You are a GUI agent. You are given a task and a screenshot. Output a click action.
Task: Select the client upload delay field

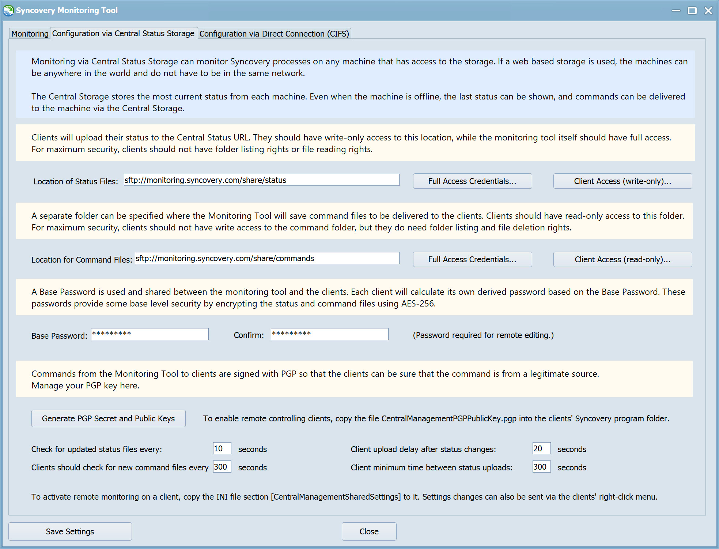[541, 448]
